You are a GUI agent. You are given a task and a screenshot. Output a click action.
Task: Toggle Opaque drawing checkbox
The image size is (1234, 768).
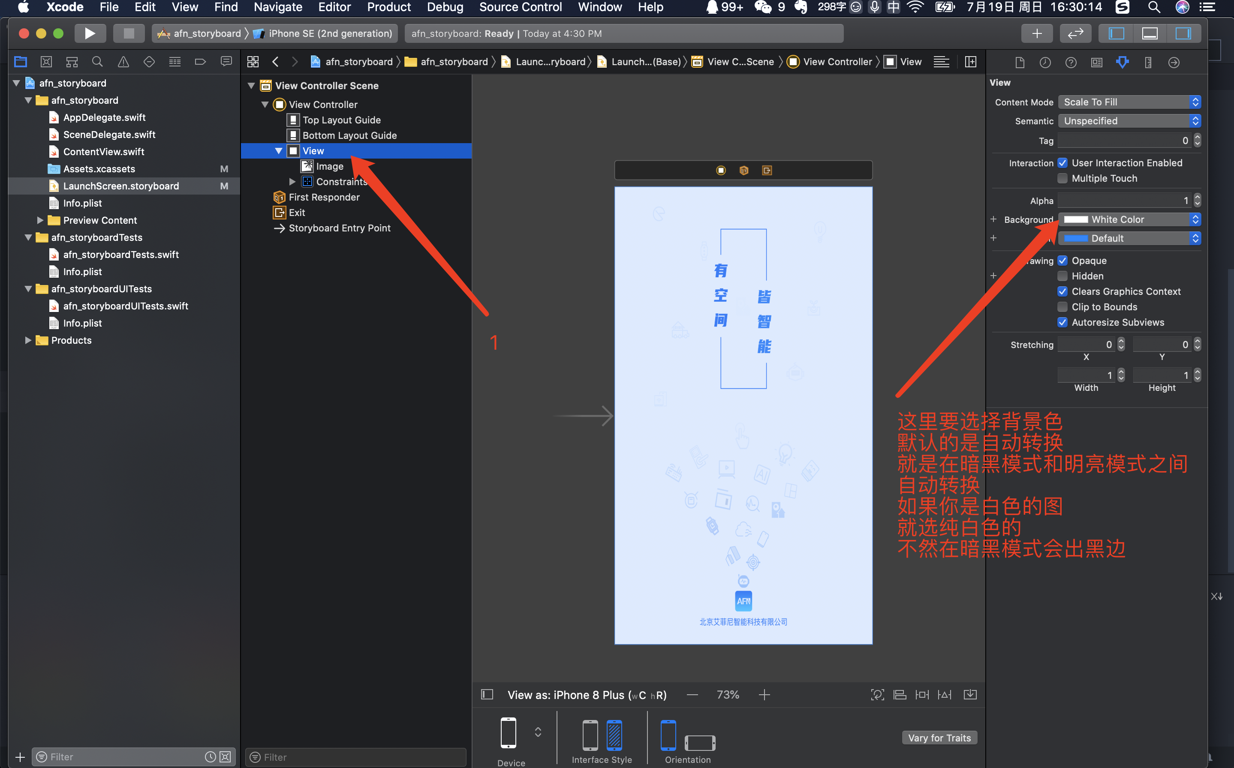click(1062, 260)
